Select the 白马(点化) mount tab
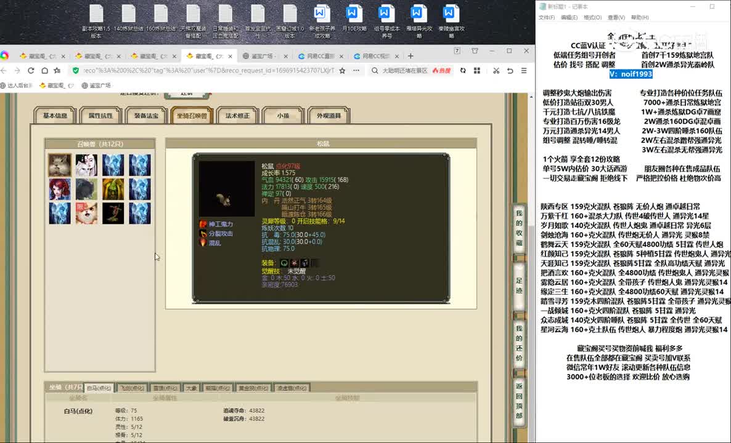This screenshot has width=731, height=443. (x=99, y=388)
